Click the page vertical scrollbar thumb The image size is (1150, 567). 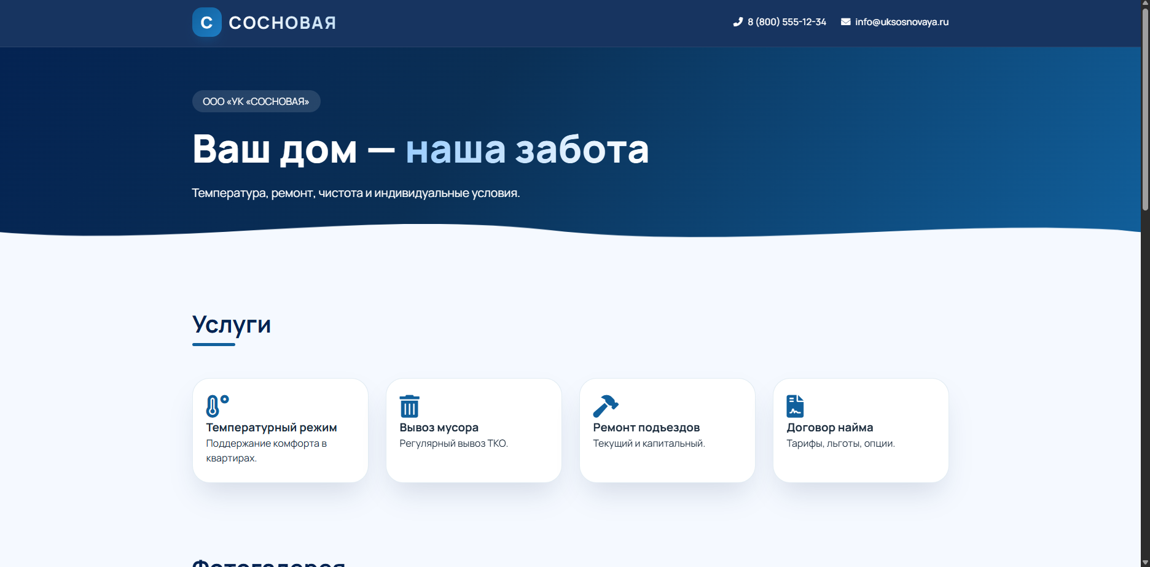click(x=1145, y=109)
